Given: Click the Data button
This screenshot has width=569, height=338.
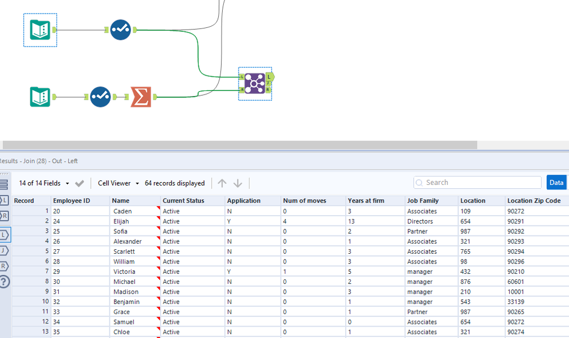Looking at the screenshot, I should (x=556, y=183).
